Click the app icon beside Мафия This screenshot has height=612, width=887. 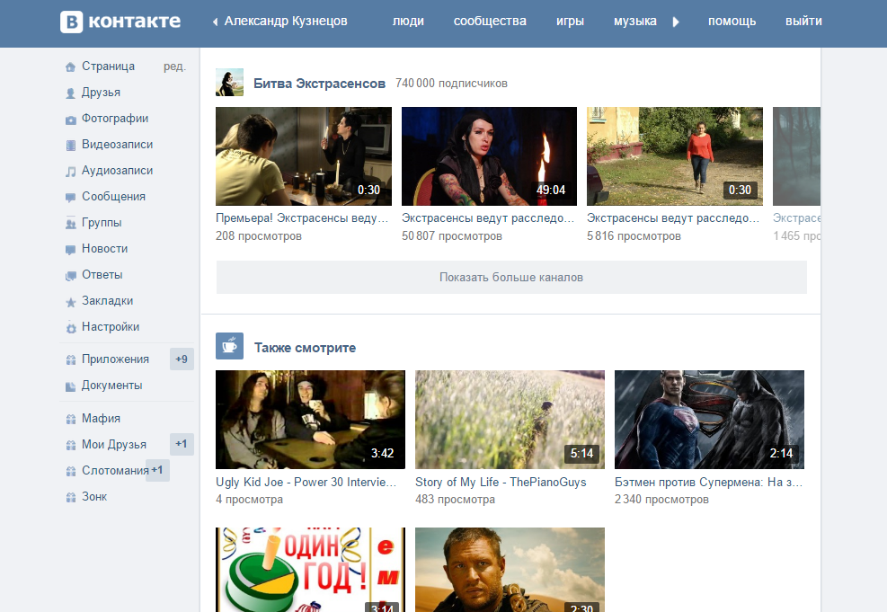(71, 419)
